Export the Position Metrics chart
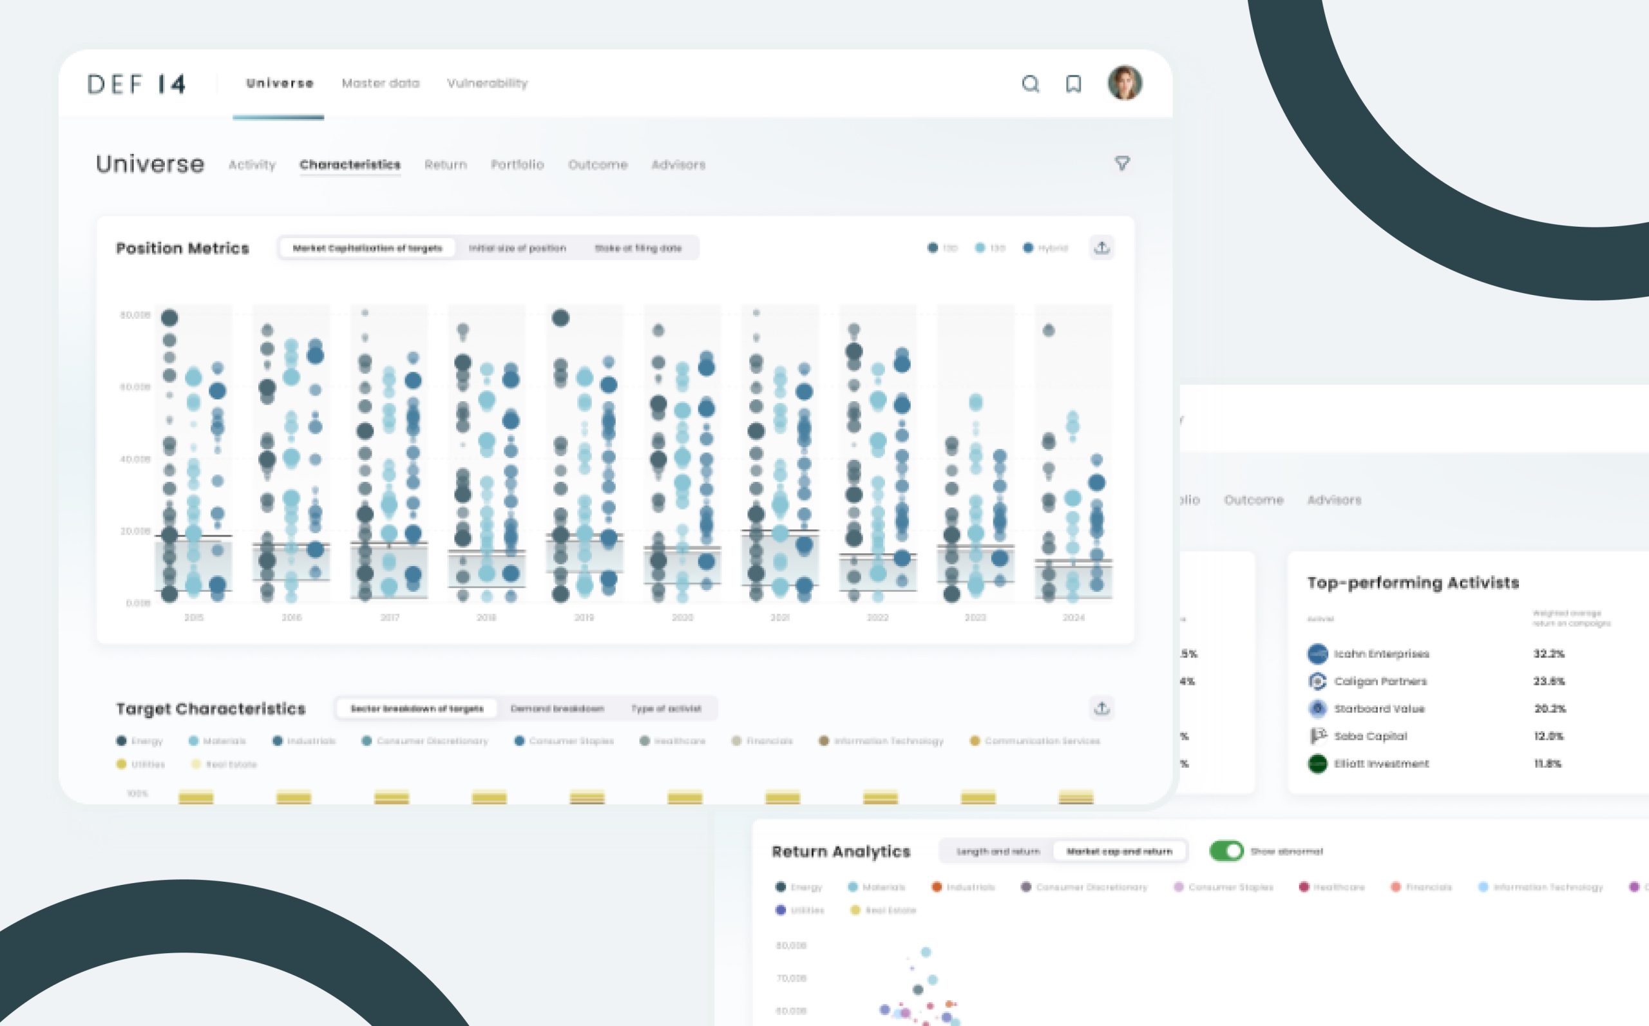Image resolution: width=1649 pixels, height=1026 pixels. point(1101,248)
